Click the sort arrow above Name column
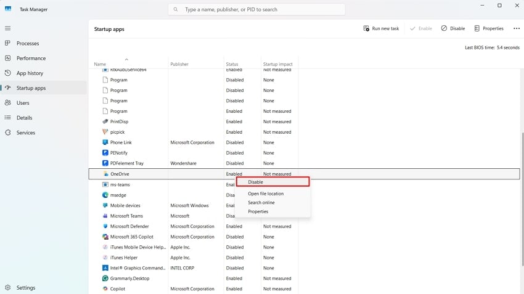Image resolution: width=524 pixels, height=294 pixels. click(x=126, y=59)
